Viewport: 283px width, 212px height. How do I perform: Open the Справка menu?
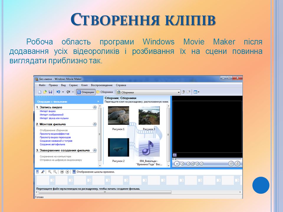click(121, 85)
